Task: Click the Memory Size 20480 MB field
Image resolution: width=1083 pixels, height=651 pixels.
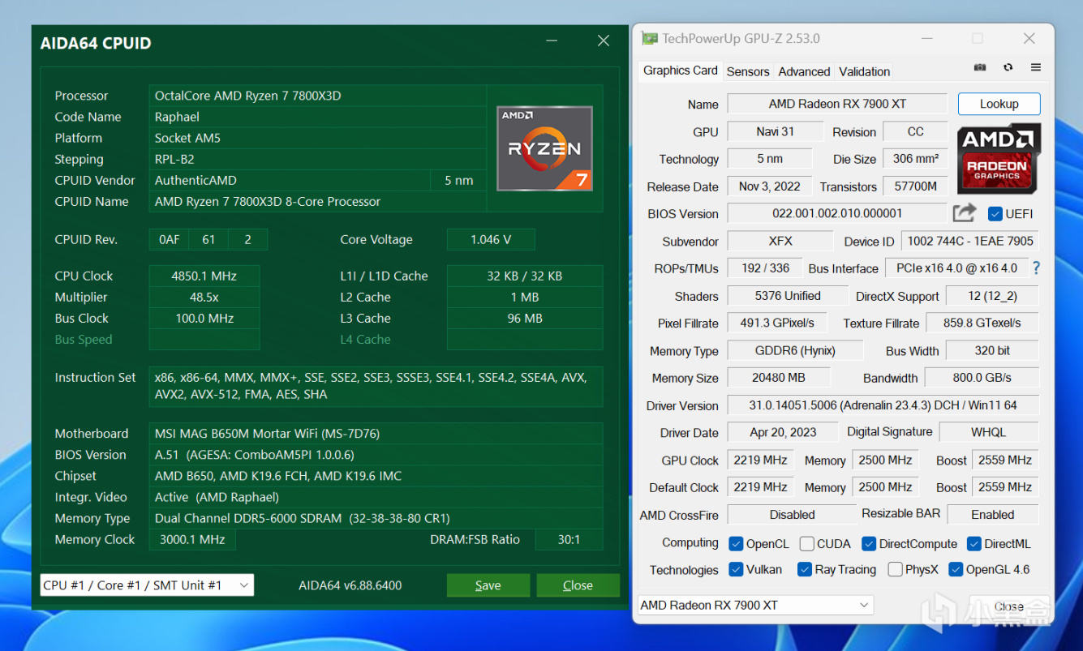Action: pyautogui.click(x=779, y=378)
